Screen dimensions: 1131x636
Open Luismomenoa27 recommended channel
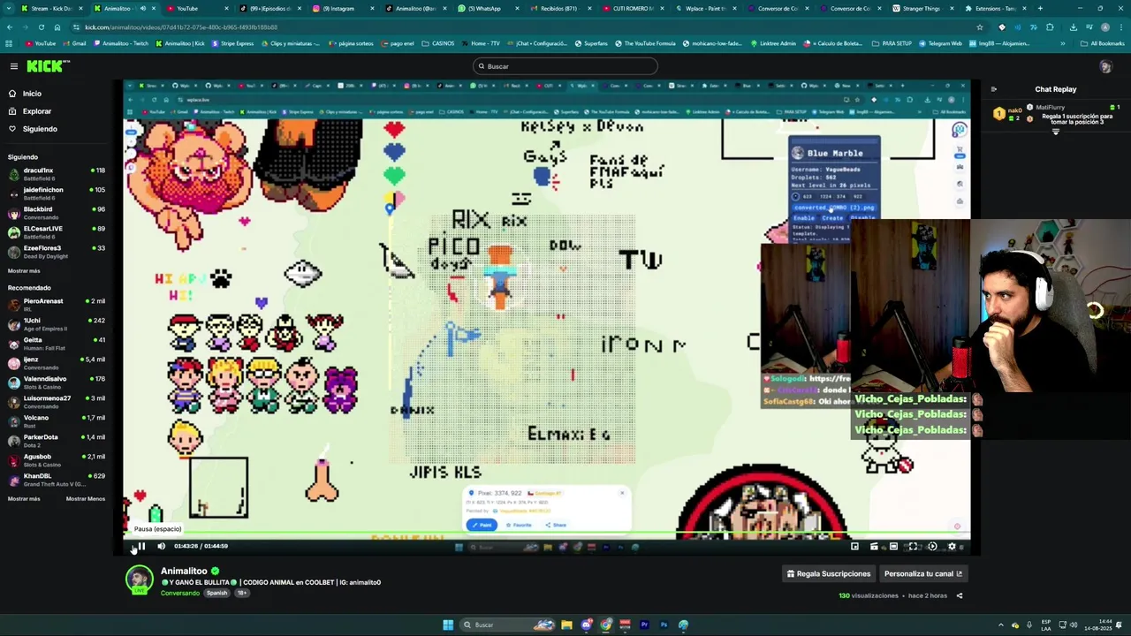coord(57,401)
